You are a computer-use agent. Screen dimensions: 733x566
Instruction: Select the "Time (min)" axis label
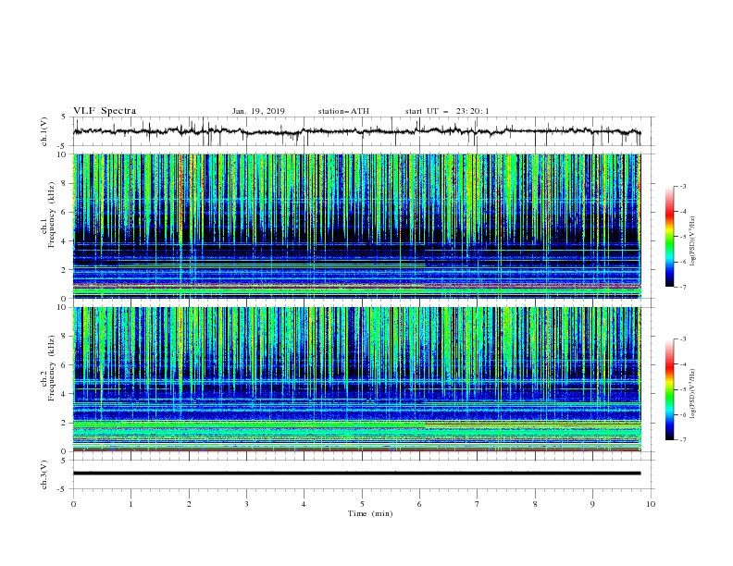click(x=370, y=513)
